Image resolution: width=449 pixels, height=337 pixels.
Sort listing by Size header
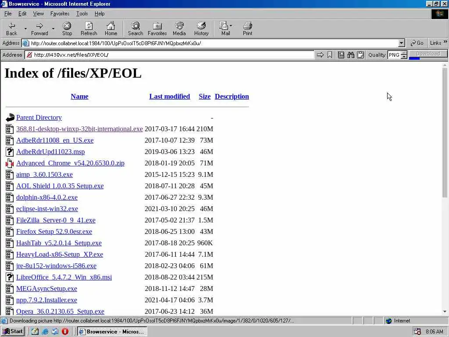pyautogui.click(x=204, y=96)
